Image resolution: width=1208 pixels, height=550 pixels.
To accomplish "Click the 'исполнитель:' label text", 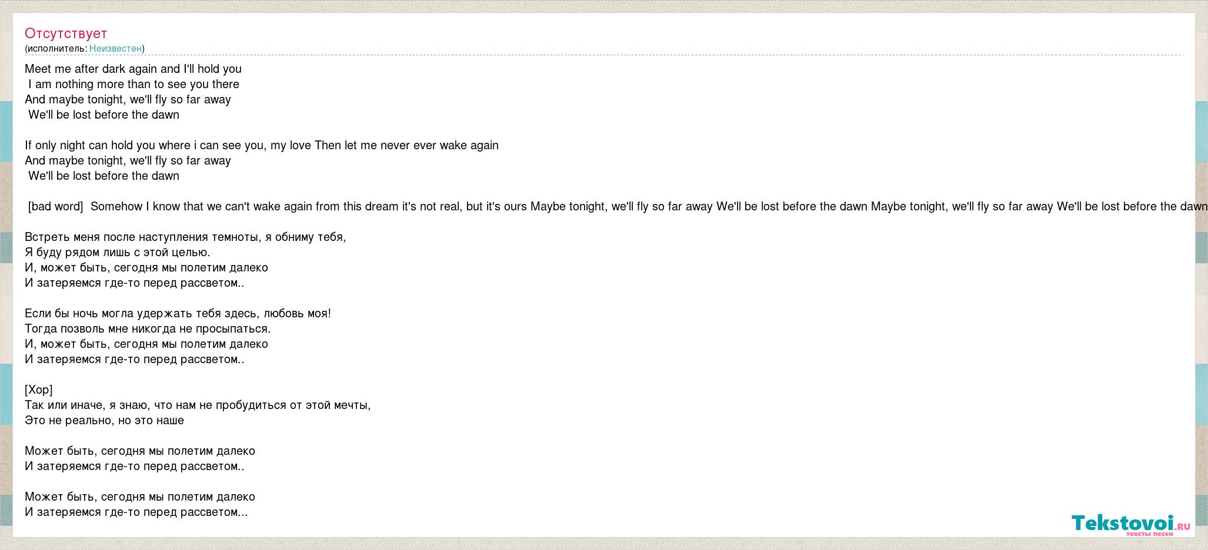I will (57, 49).
